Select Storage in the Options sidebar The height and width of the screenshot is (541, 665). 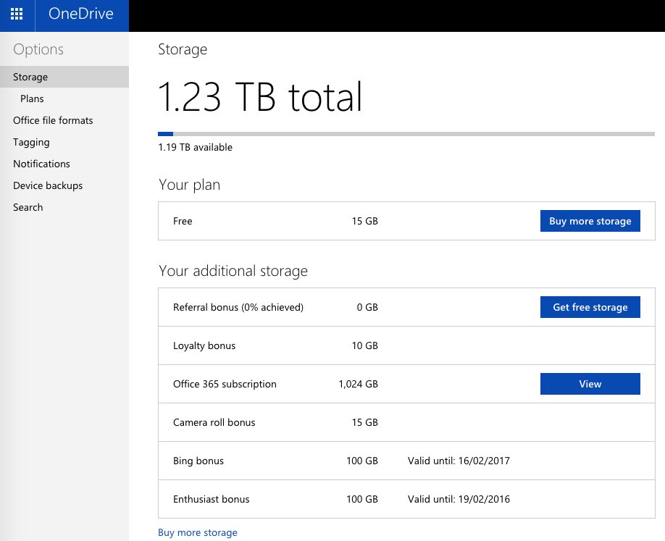(64, 77)
